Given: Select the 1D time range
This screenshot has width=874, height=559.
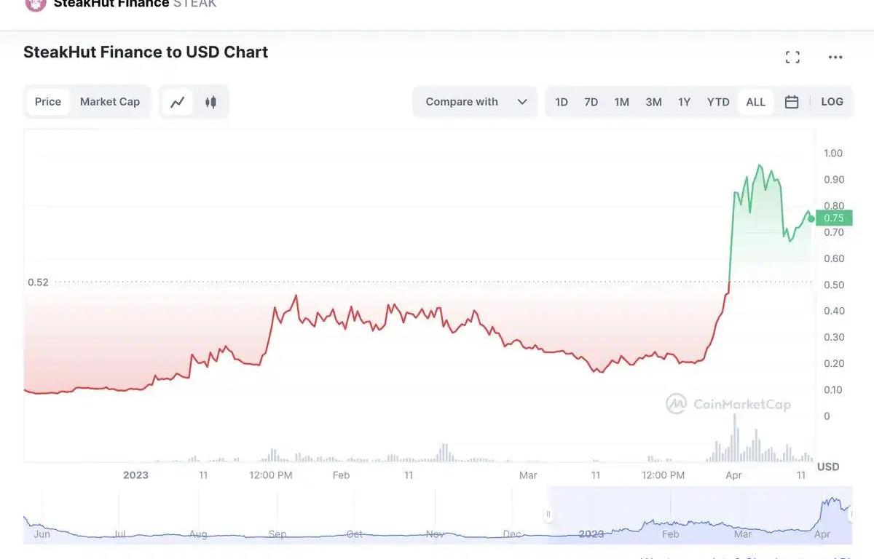Looking at the screenshot, I should [x=562, y=102].
